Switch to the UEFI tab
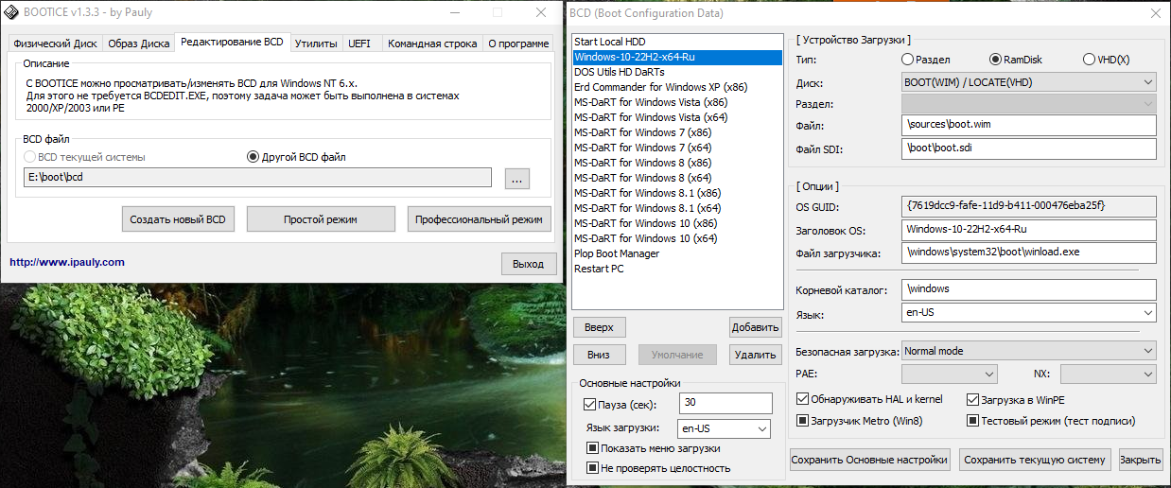This screenshot has width=1171, height=488. click(359, 44)
